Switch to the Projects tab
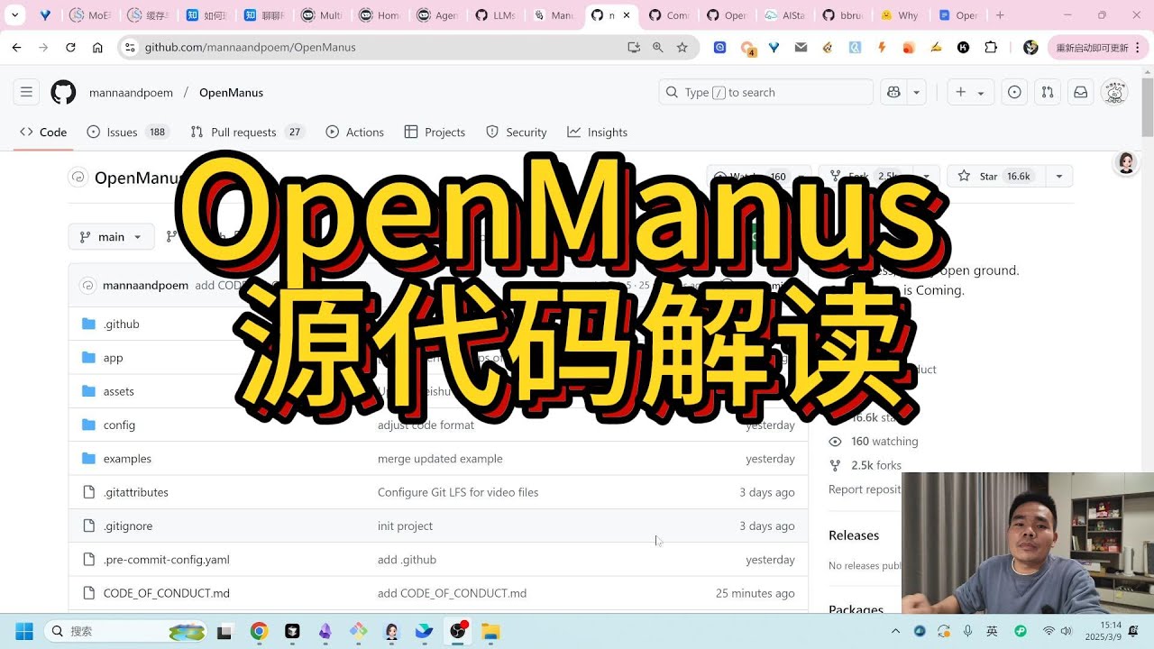The height and width of the screenshot is (649, 1154). coord(435,132)
